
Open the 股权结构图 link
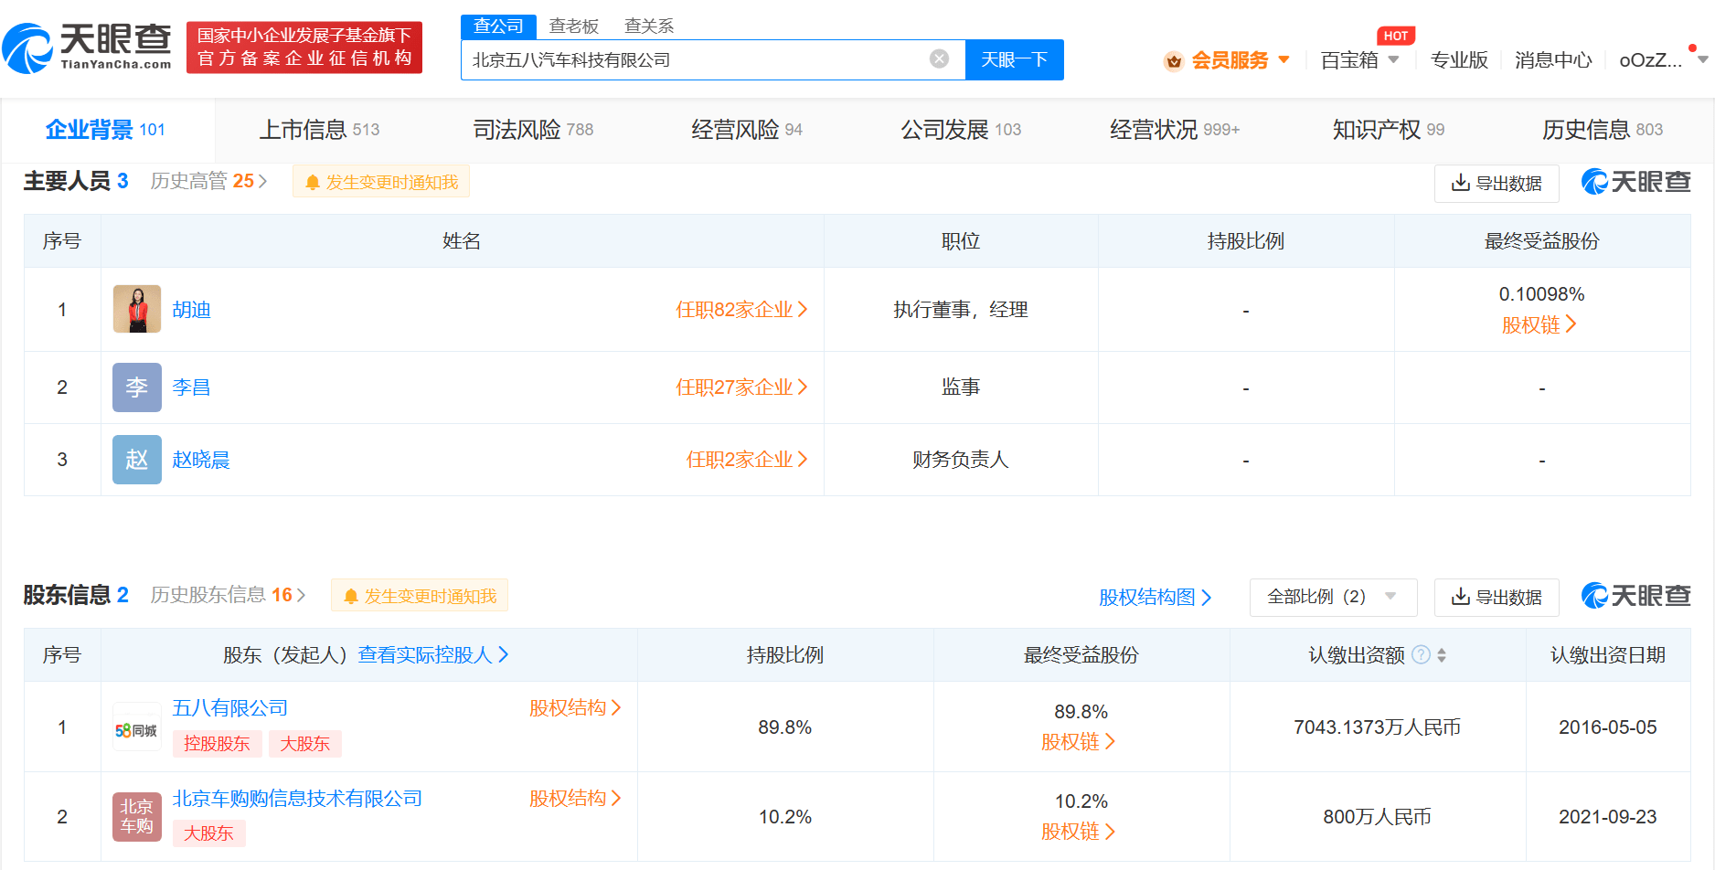1155,598
